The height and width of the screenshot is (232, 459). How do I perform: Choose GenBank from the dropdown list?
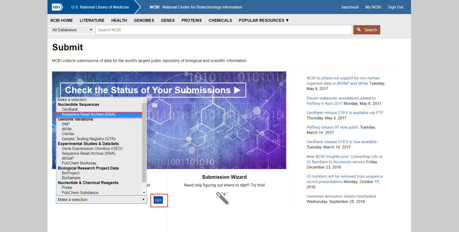[x=70, y=109]
